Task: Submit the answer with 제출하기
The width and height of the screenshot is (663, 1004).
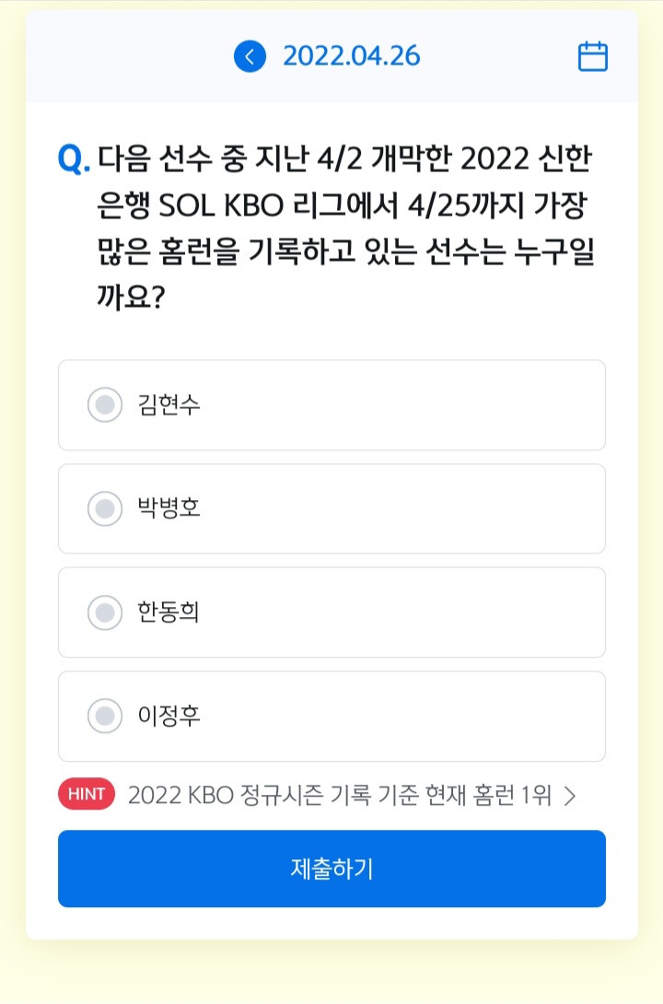Action: click(x=331, y=869)
